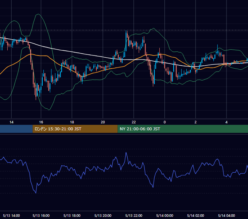
Task: Click time axis label 14
Action: pos(11,122)
